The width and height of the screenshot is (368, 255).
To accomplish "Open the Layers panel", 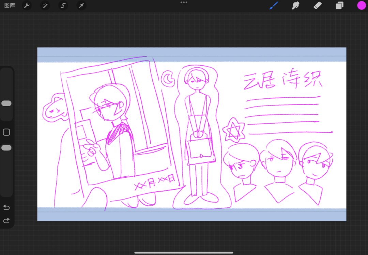I will click(339, 5).
